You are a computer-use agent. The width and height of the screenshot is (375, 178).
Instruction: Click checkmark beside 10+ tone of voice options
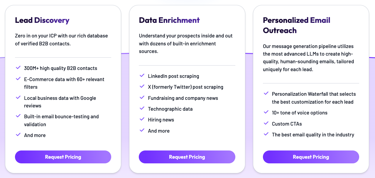click(x=266, y=112)
